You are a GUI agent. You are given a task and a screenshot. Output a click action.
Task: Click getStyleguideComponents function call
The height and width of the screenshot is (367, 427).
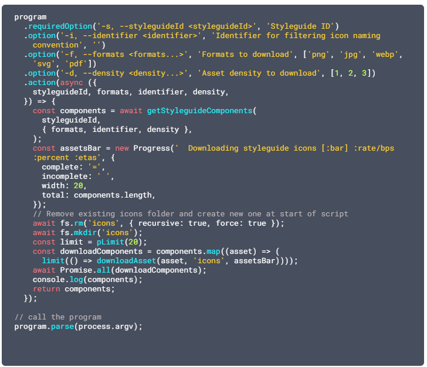(x=200, y=111)
